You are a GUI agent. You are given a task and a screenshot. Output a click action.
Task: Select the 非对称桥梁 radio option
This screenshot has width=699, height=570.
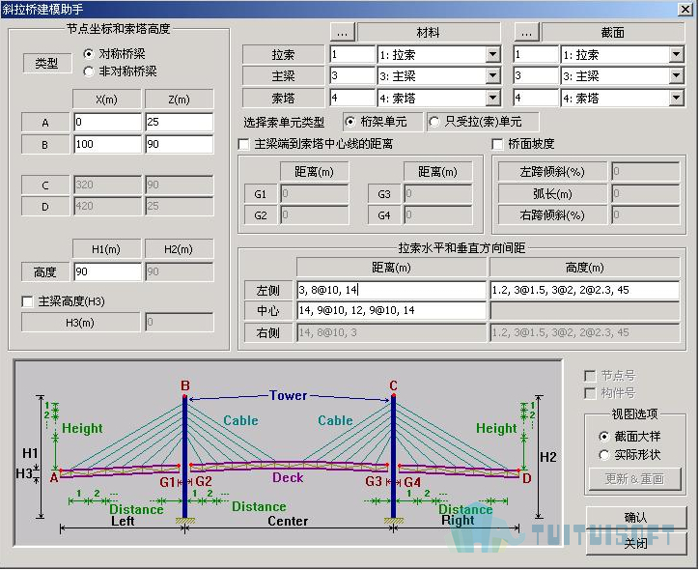(90, 71)
